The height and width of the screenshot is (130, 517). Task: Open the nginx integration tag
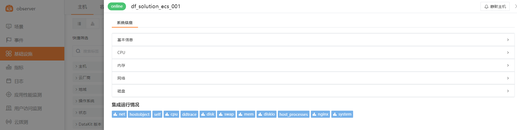click(320, 114)
